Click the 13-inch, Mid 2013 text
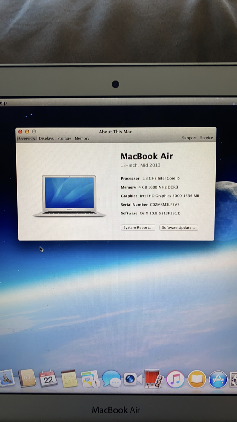 (x=140, y=165)
